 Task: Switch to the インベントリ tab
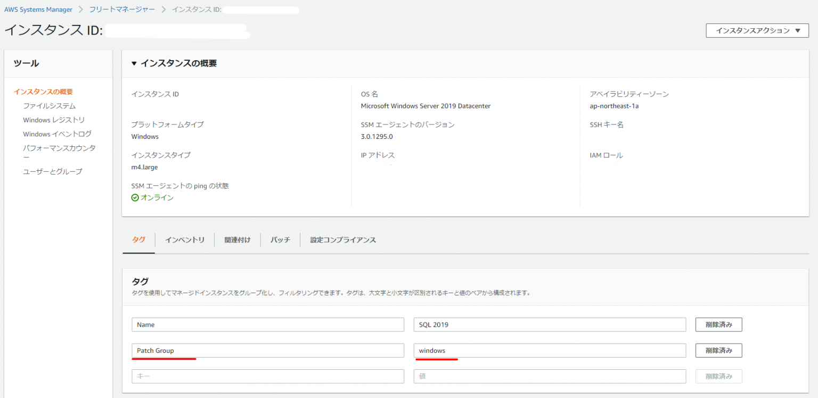click(185, 240)
